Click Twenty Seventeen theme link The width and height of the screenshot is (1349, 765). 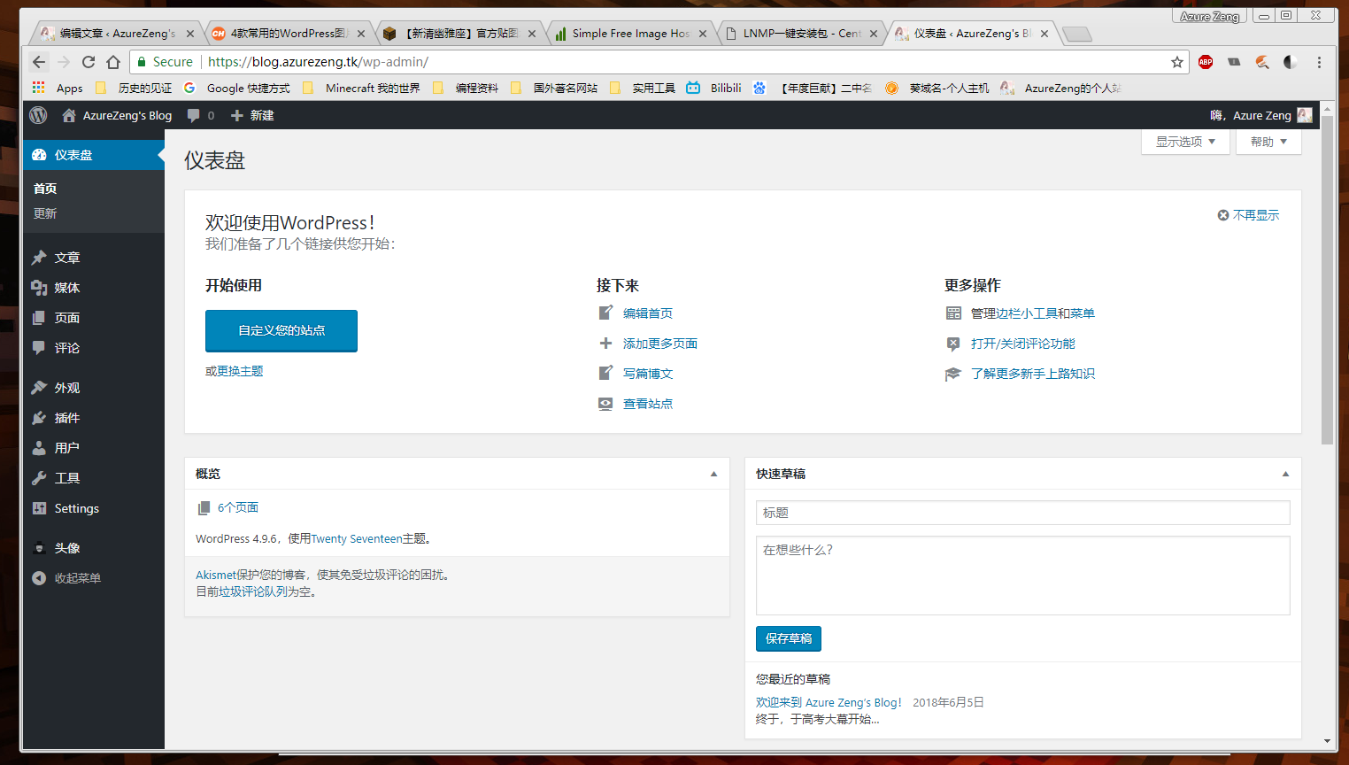coord(357,538)
